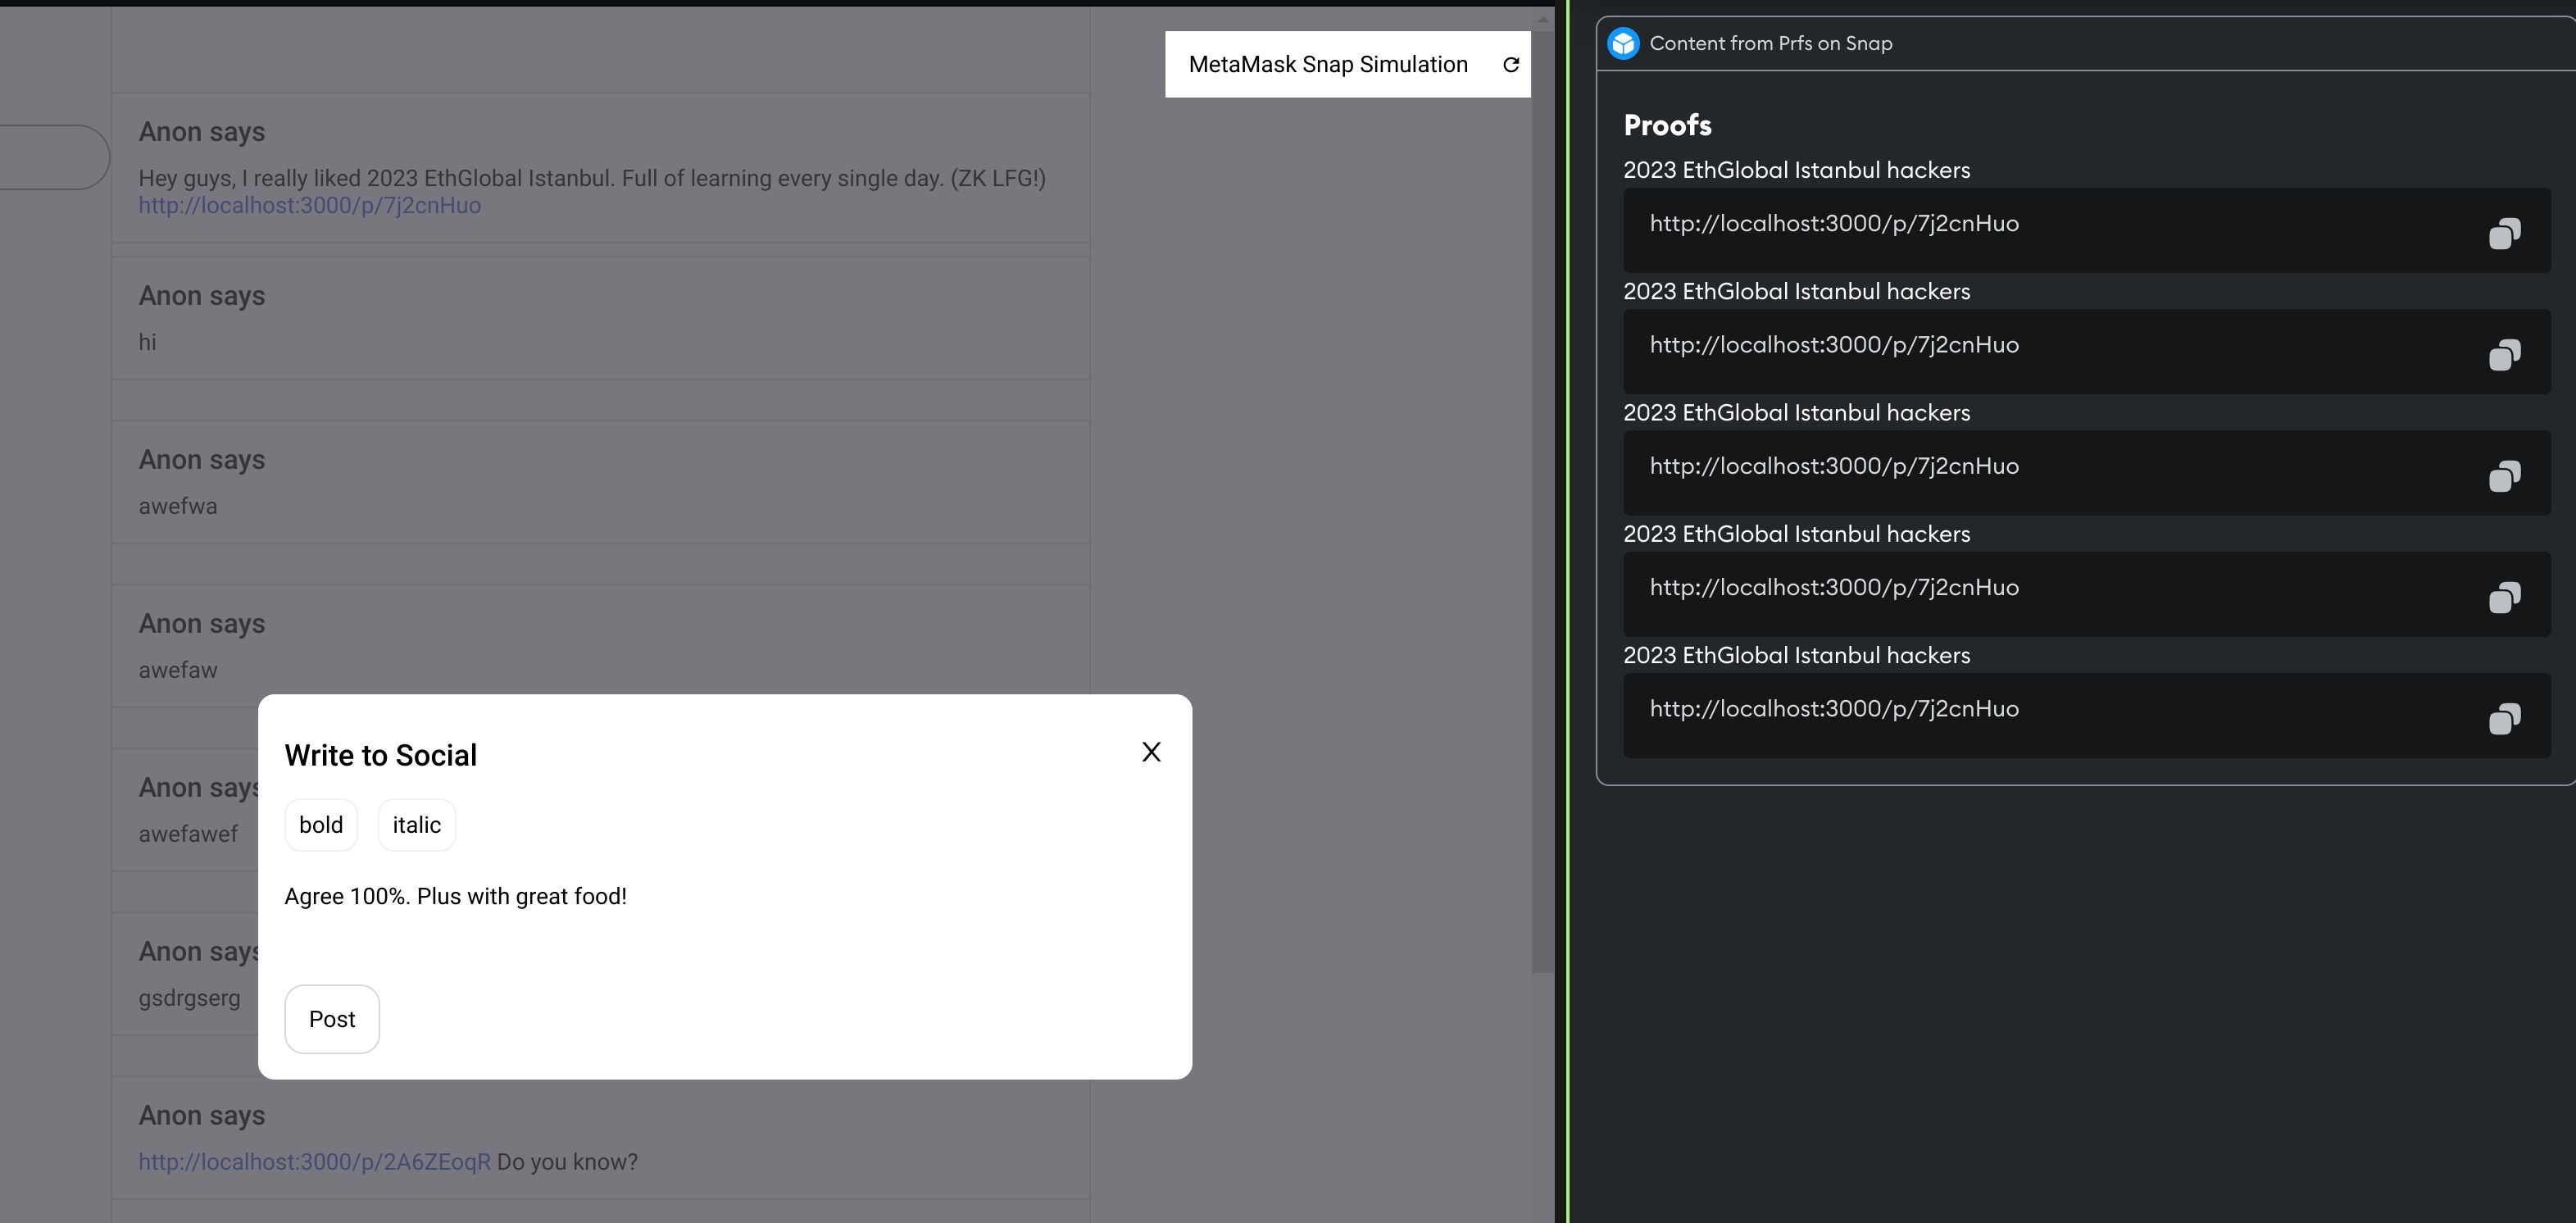Apply bold formatting in Write to Social
The width and height of the screenshot is (2576, 1223).
(x=321, y=825)
